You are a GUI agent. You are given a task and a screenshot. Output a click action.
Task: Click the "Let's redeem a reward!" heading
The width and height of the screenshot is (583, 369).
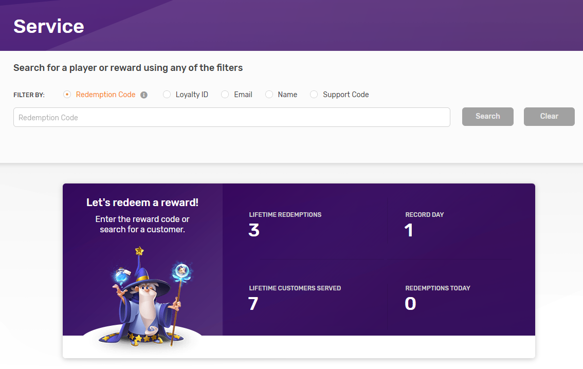tap(142, 202)
